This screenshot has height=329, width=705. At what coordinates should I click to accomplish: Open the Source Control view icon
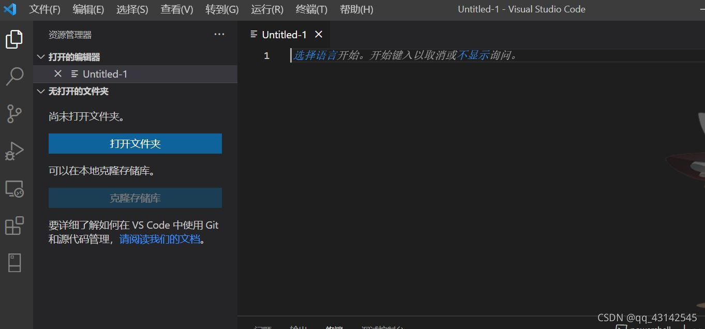pos(14,113)
